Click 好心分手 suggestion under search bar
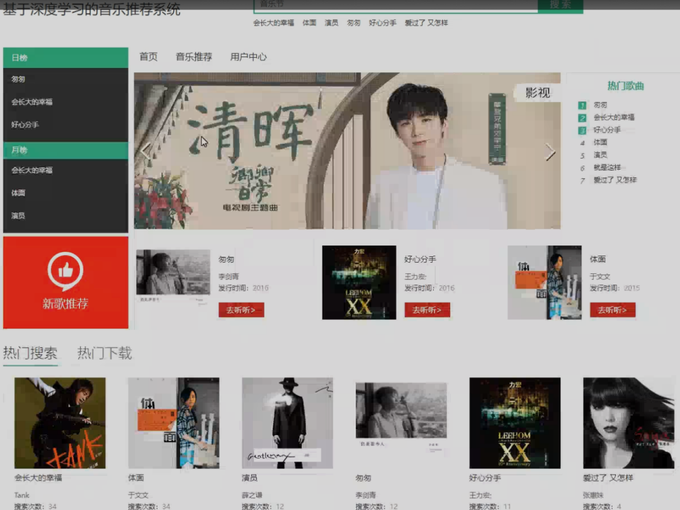 point(383,23)
